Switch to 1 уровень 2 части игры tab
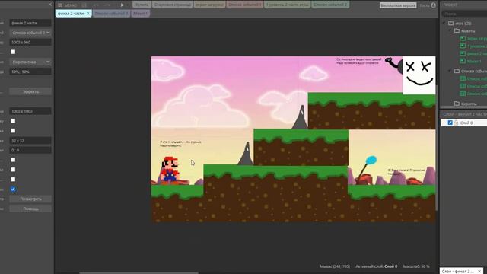487x274 pixels. [288, 5]
